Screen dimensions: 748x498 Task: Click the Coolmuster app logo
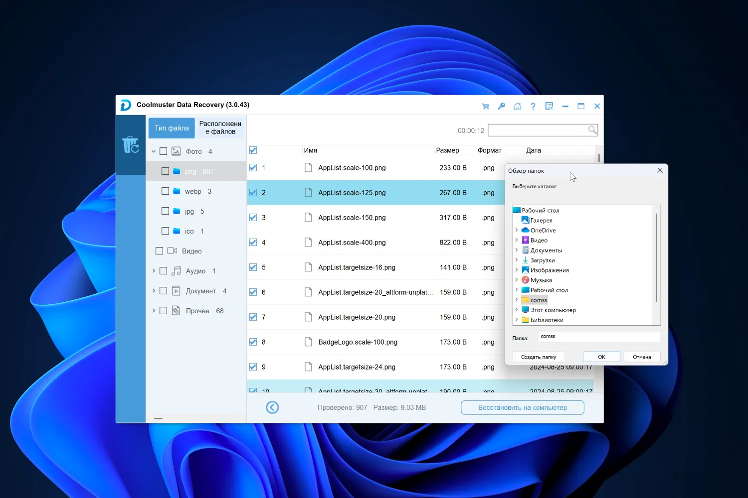[126, 105]
